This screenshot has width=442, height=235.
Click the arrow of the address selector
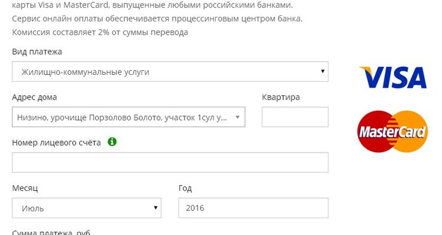(237, 117)
